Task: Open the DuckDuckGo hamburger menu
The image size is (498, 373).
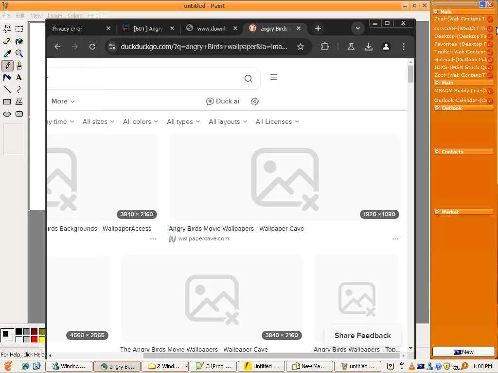Action: (x=274, y=77)
